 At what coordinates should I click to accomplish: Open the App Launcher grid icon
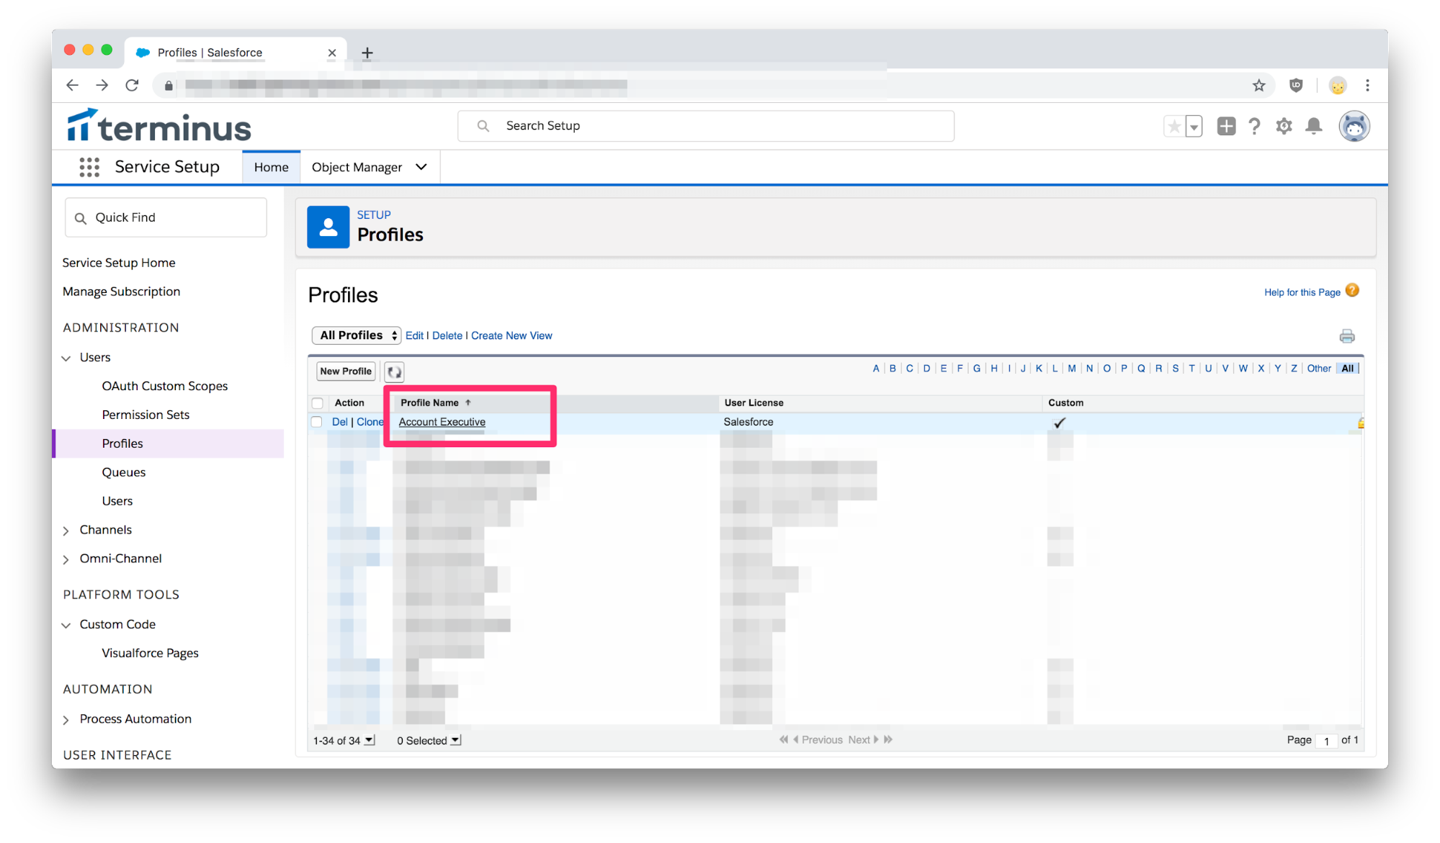(x=89, y=167)
